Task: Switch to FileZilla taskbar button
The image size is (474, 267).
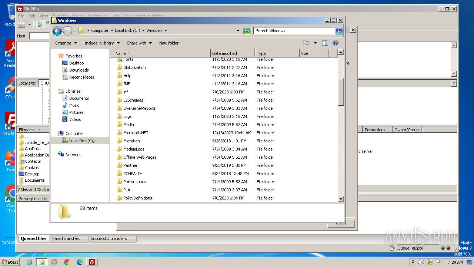Action: click(92, 262)
